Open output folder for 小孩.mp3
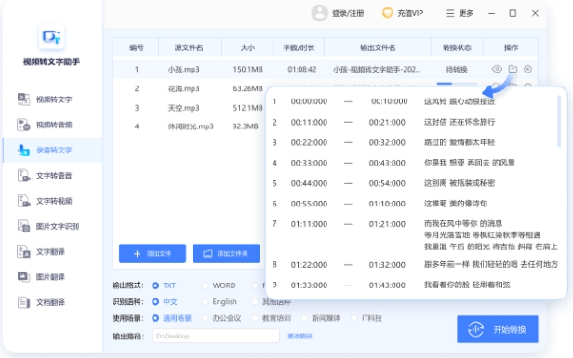Viewport: 573px width, 358px height. pyautogui.click(x=513, y=69)
